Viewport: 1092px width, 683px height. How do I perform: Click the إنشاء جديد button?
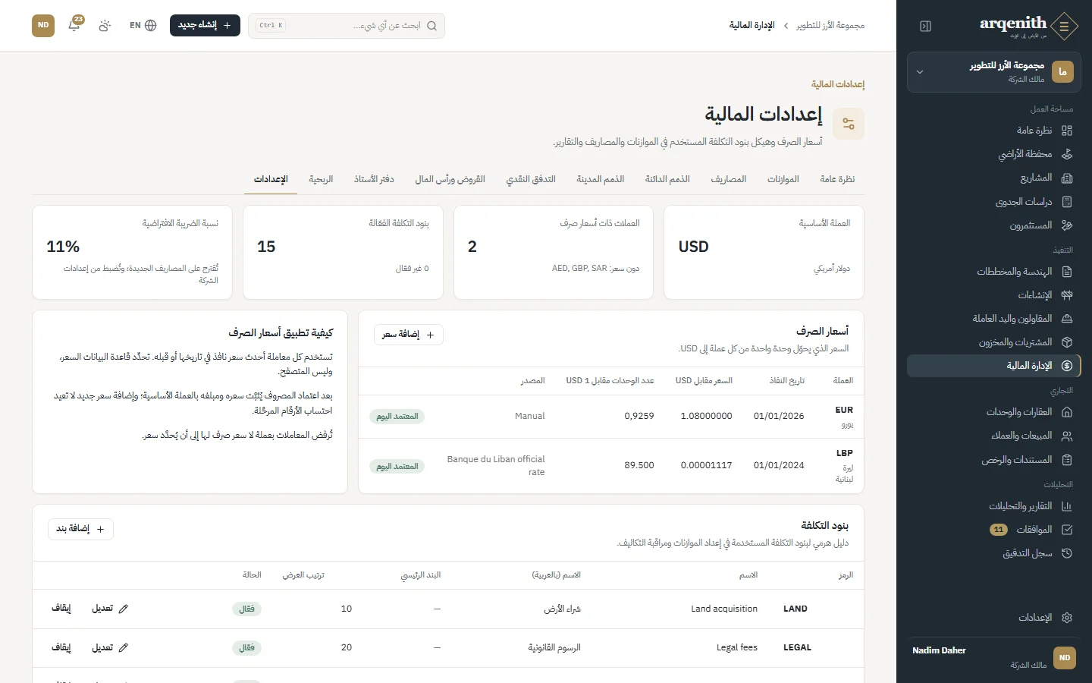coord(205,25)
